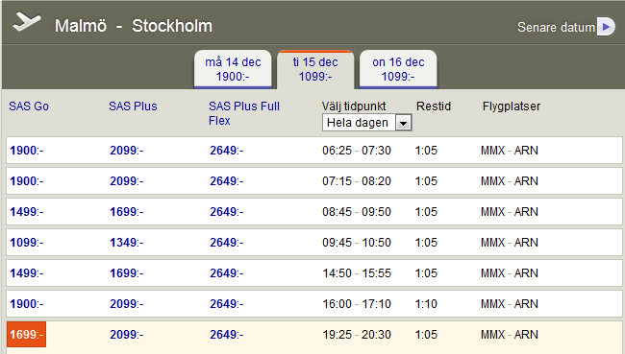Click the airplane icon beside Malmö
This screenshot has width=625, height=354.
point(27,21)
